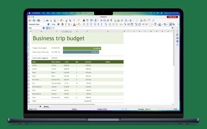Screen dimensions: 207x129
Task: Adjust the status bar zoom slider handle
Action: (165, 109)
